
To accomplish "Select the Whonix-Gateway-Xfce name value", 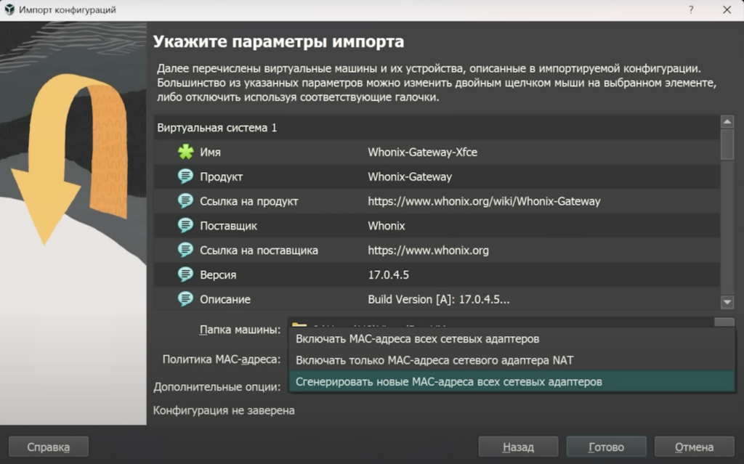I will coord(422,152).
